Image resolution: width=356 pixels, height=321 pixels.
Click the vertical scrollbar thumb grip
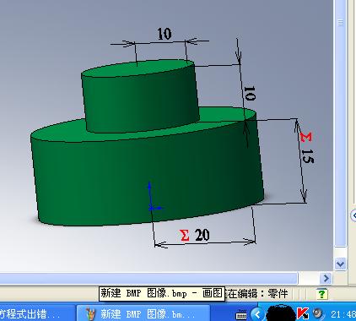tap(340, 23)
